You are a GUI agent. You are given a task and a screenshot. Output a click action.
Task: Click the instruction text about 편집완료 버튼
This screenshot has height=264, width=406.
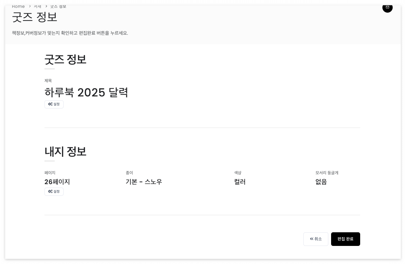tap(70, 33)
